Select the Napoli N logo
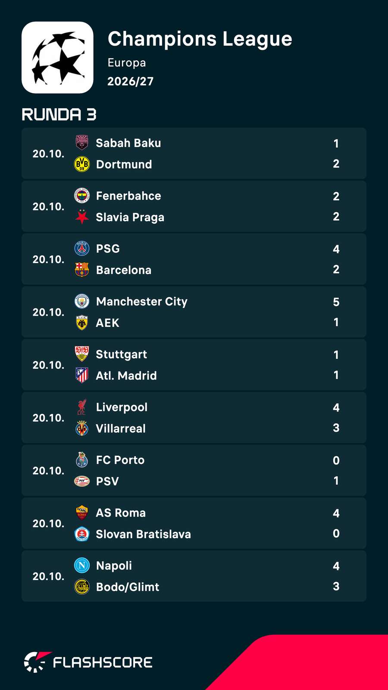 (82, 565)
